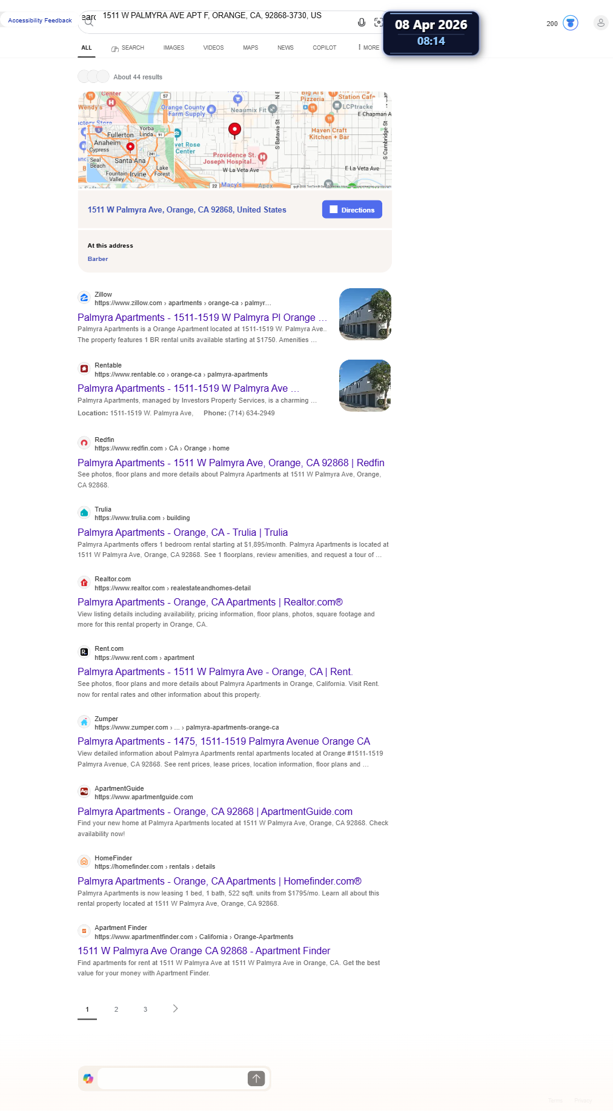Click the Rent.com favicon

click(x=84, y=652)
